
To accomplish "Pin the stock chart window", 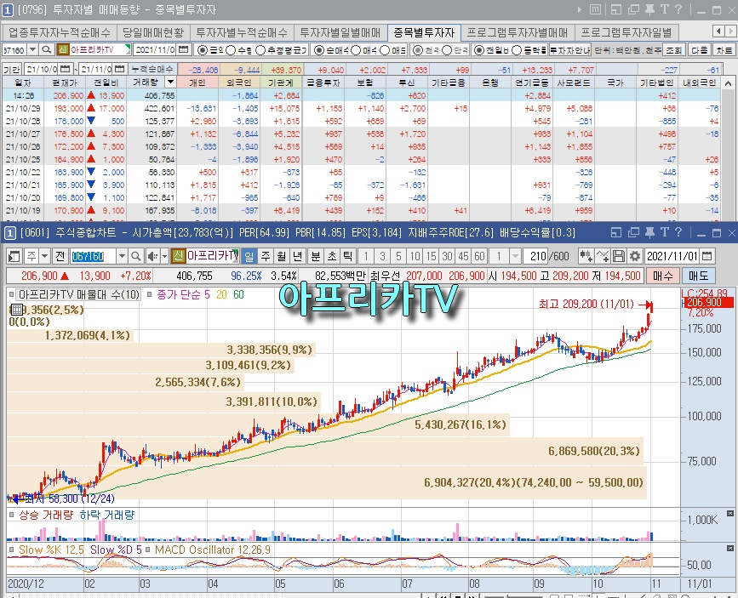I will tap(650, 232).
